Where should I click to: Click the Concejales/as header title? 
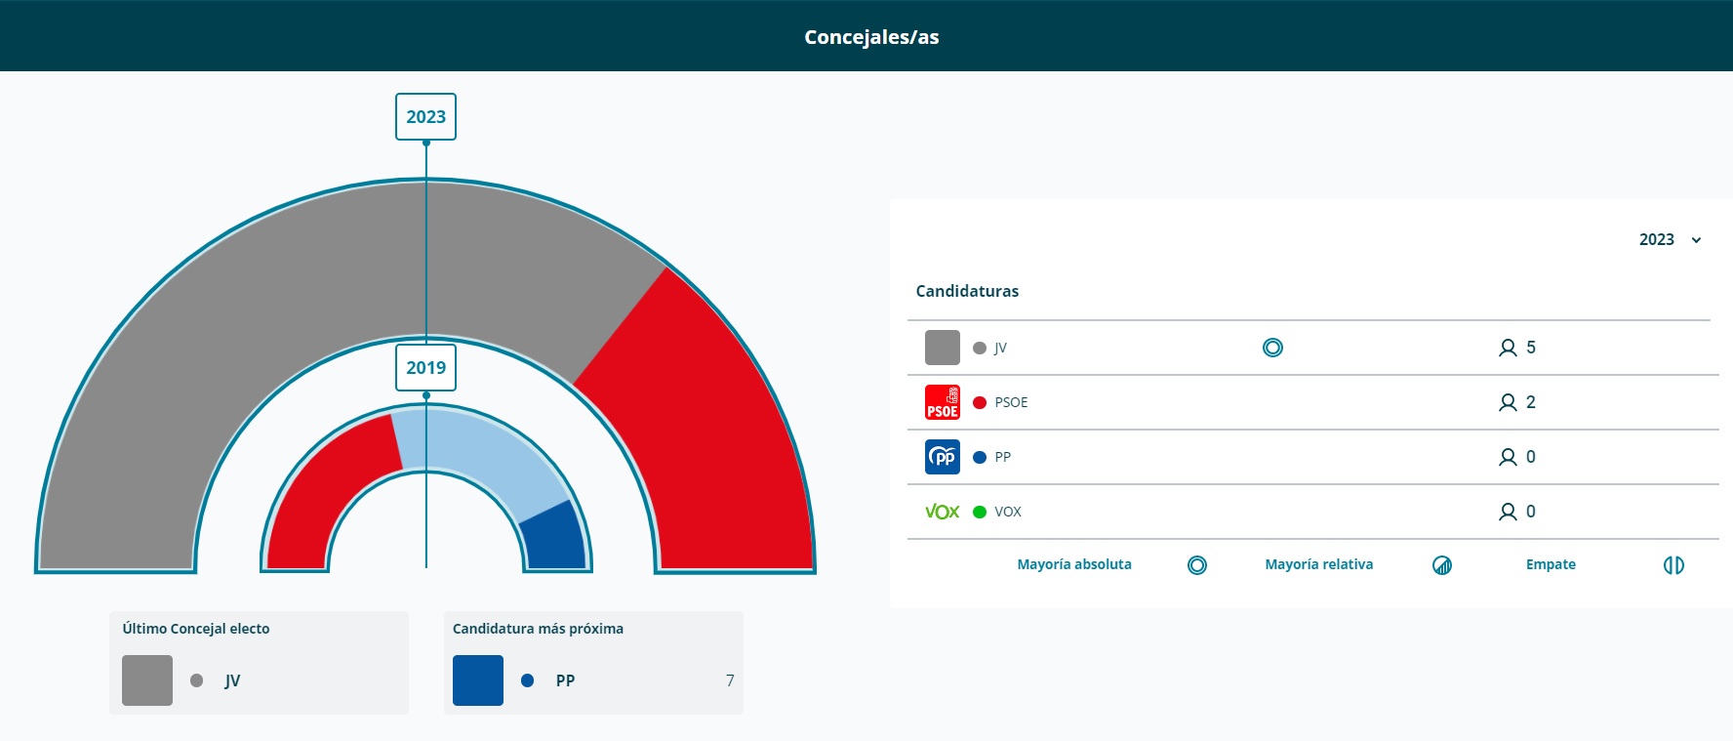[x=871, y=37]
